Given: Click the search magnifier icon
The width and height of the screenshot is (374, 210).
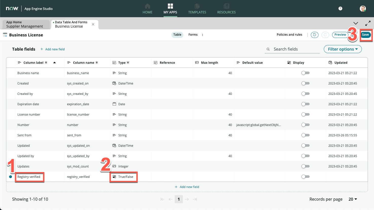Looking at the screenshot, I should pos(268,49).
